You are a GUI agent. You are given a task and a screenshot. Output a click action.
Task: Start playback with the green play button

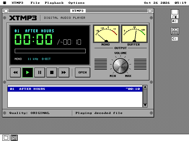point(27,73)
